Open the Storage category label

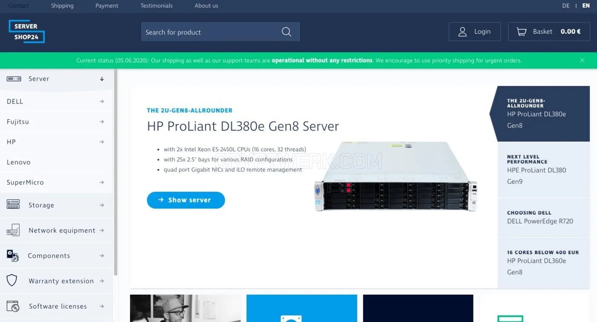click(41, 205)
